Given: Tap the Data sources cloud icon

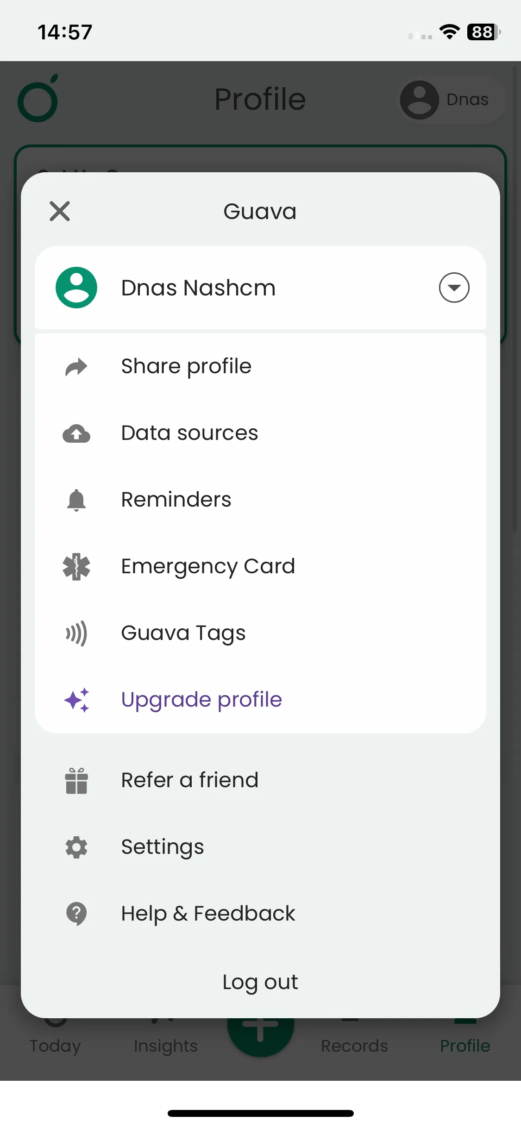Looking at the screenshot, I should pos(76,433).
